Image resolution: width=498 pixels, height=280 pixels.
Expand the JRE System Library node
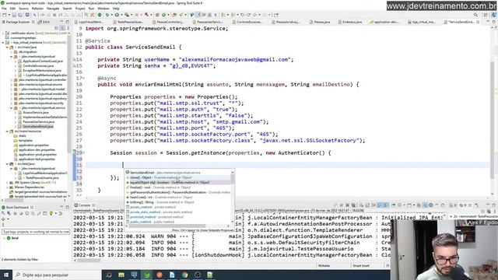coord(7,183)
